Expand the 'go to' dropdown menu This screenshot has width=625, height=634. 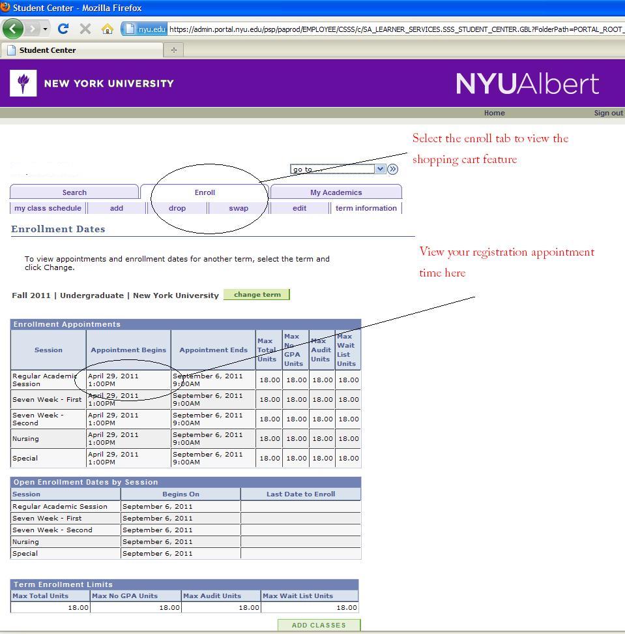click(x=381, y=169)
